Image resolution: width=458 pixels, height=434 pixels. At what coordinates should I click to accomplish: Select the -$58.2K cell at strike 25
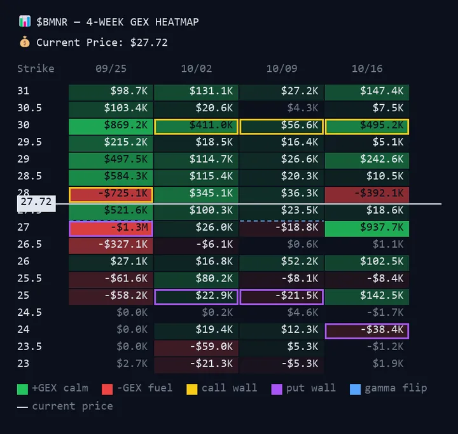click(111, 297)
